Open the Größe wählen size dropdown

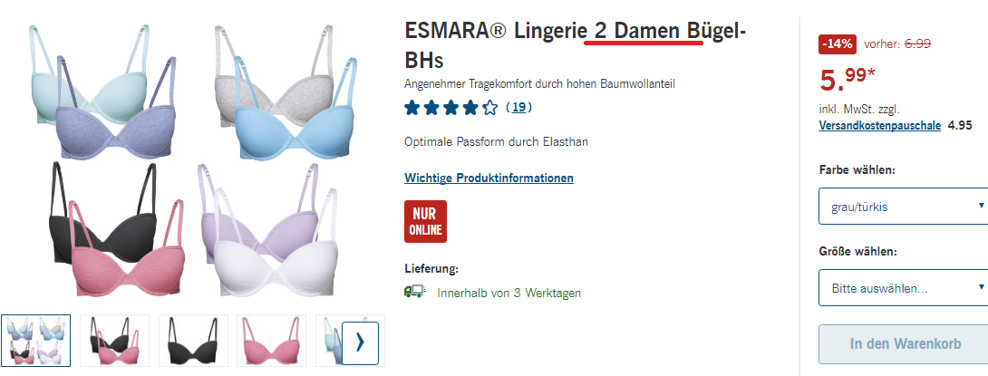click(x=903, y=288)
